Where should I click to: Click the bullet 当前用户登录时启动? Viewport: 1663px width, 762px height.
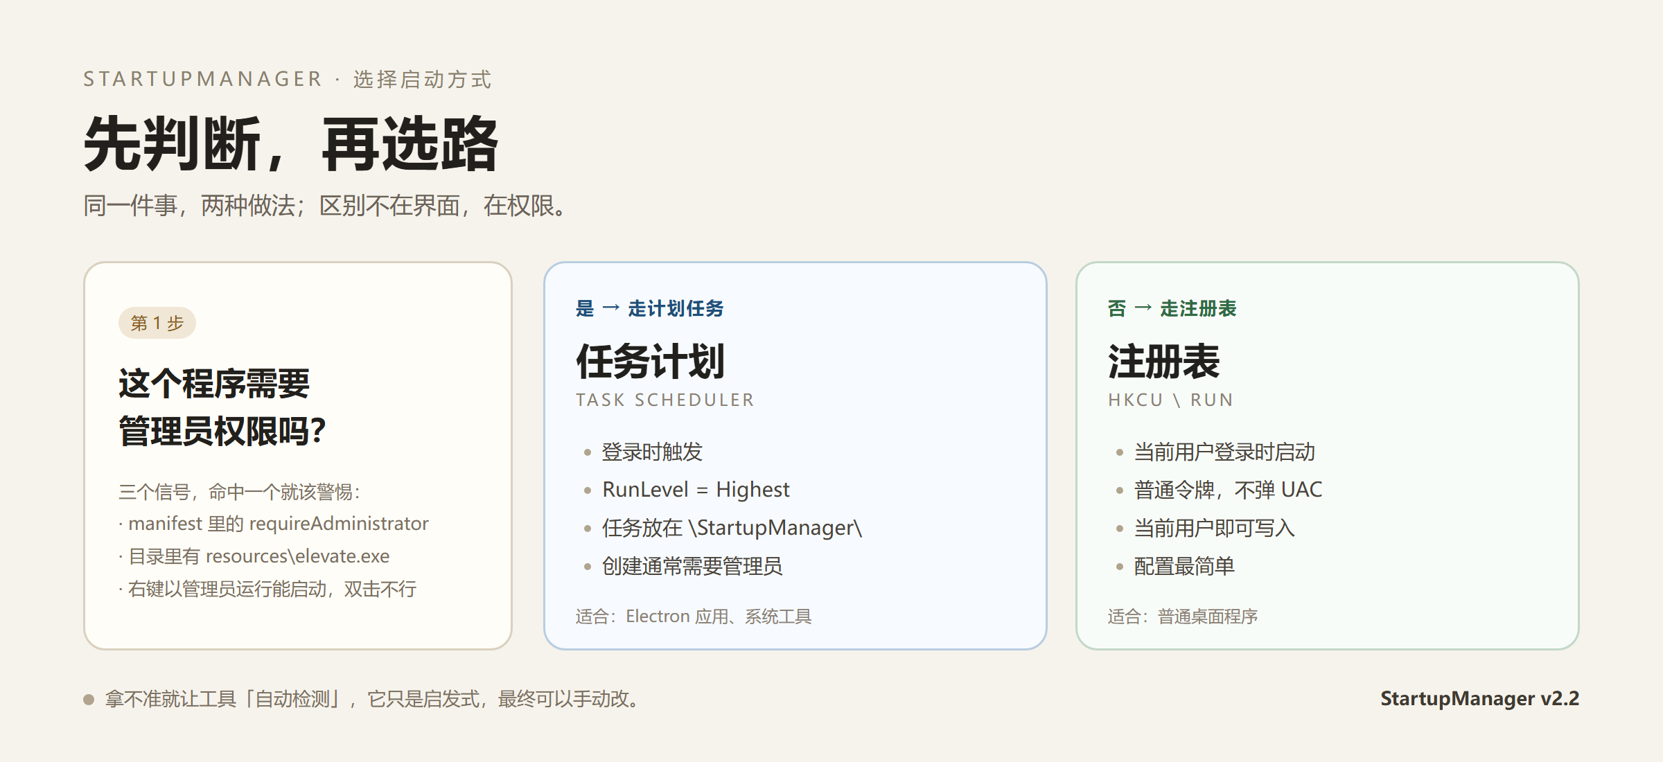(x=1224, y=452)
